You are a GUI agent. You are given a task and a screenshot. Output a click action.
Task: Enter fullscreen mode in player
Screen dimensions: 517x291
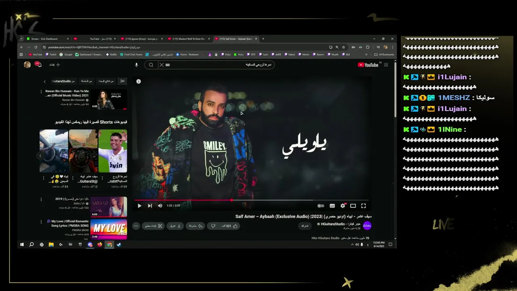click(x=364, y=206)
